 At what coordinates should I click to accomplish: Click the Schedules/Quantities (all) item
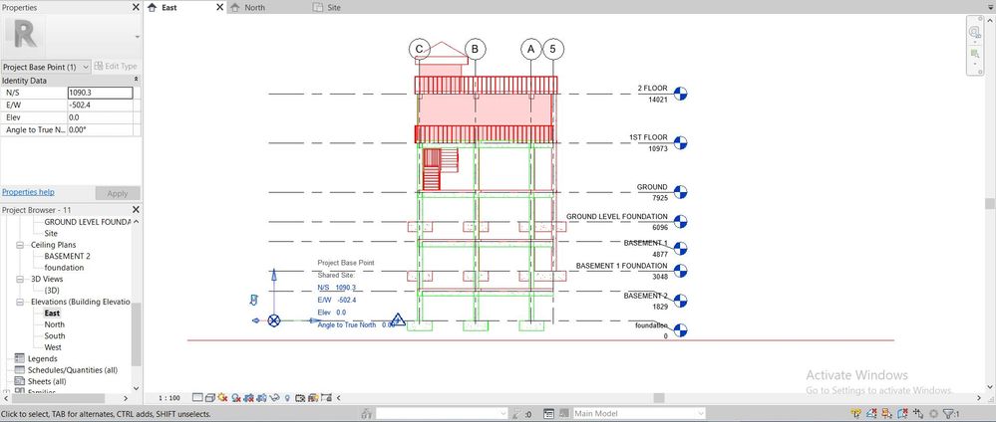pos(73,370)
